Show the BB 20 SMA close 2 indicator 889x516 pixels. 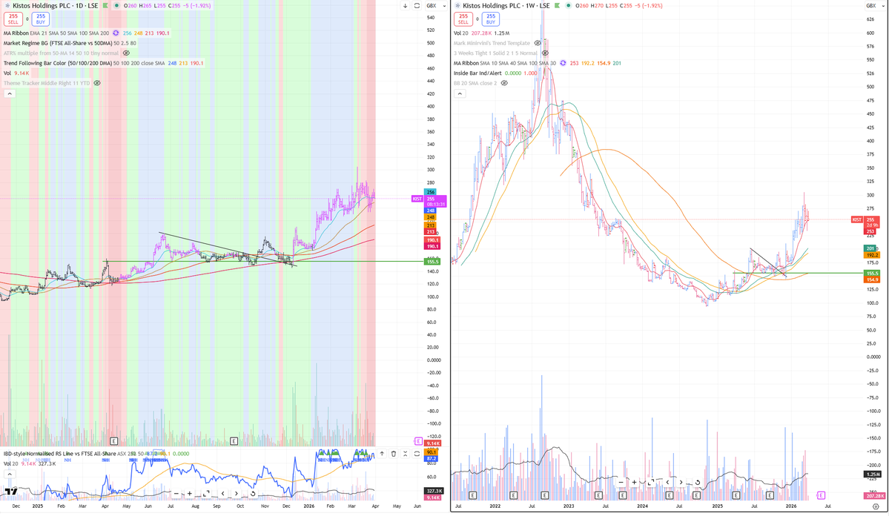click(x=504, y=83)
